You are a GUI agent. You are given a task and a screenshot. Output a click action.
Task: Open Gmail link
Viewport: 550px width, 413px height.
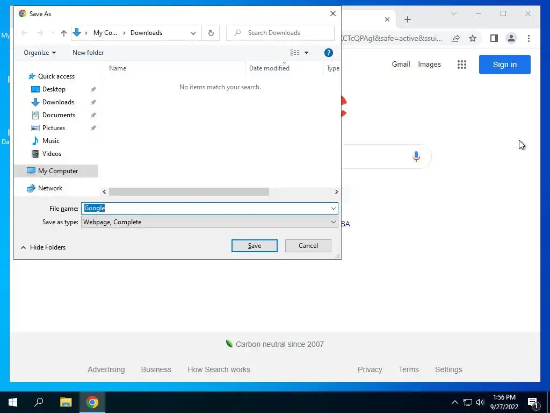pyautogui.click(x=401, y=65)
